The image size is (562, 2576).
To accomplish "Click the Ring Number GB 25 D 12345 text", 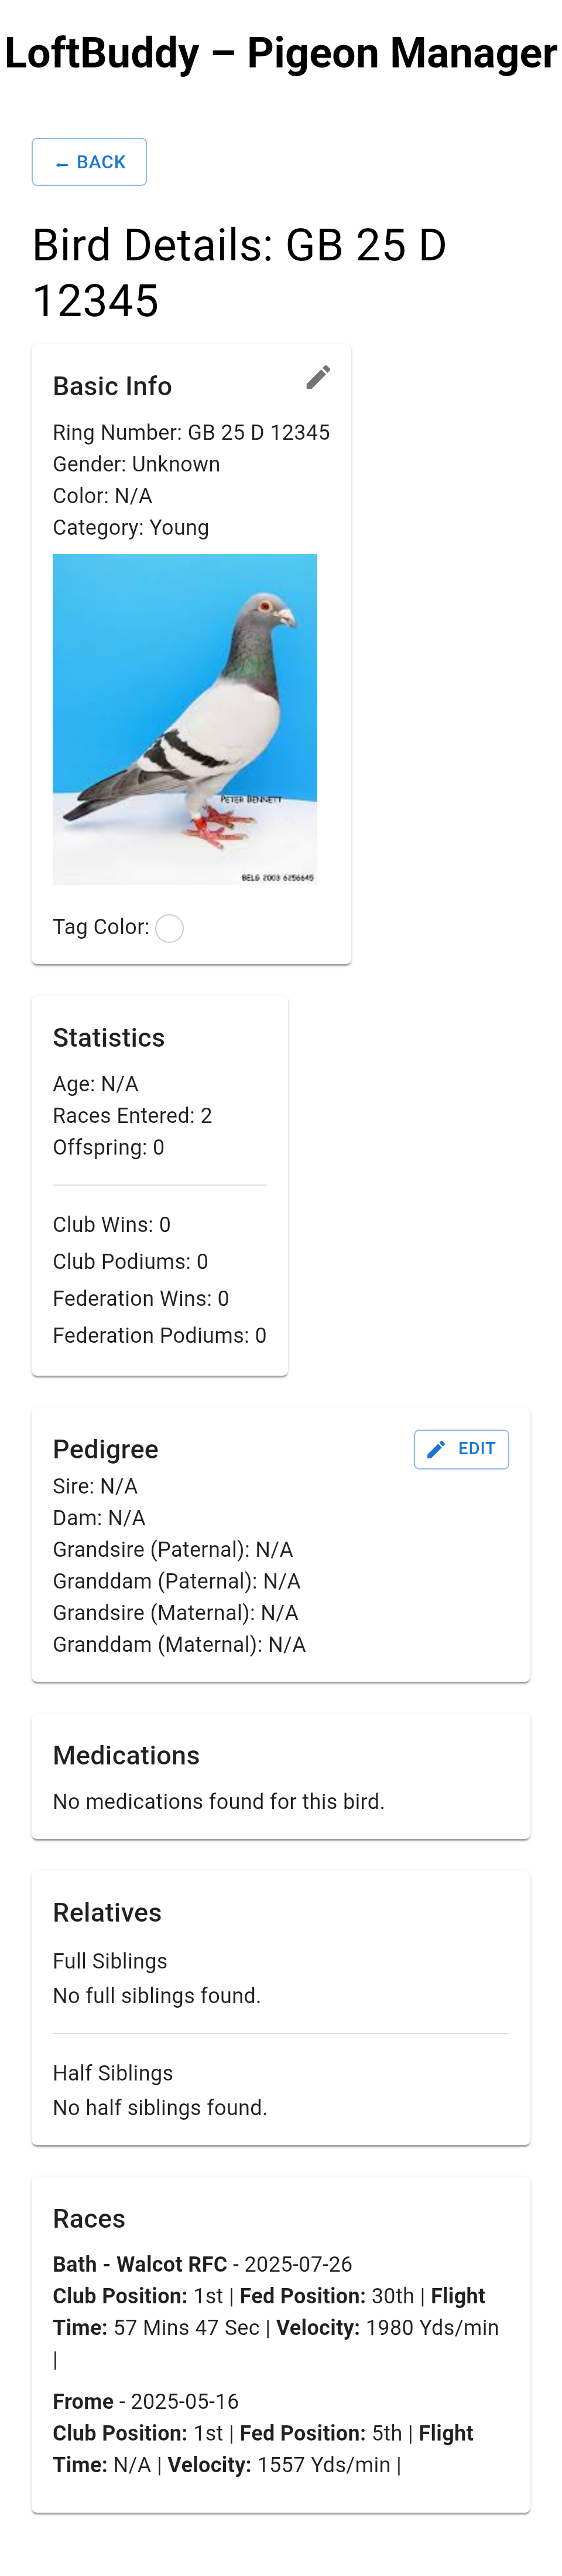I will (191, 432).
